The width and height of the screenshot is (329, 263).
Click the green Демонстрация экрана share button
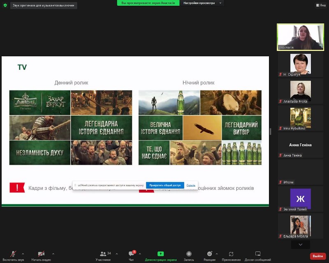point(160,256)
